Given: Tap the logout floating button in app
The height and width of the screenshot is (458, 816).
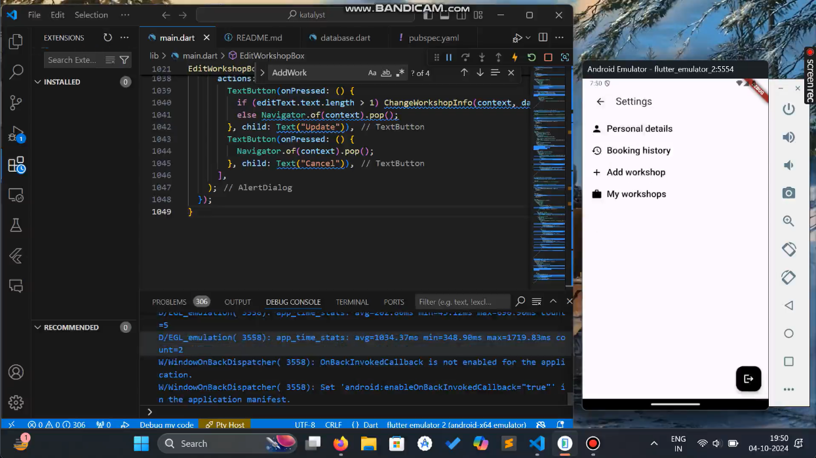Looking at the screenshot, I should (748, 379).
